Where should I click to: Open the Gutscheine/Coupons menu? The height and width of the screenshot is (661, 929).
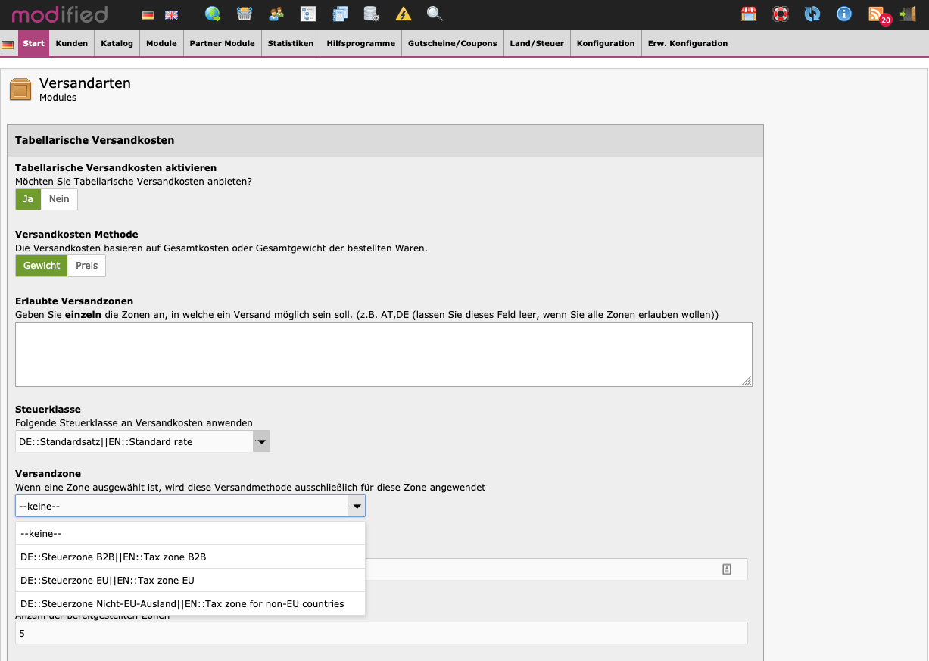(452, 44)
